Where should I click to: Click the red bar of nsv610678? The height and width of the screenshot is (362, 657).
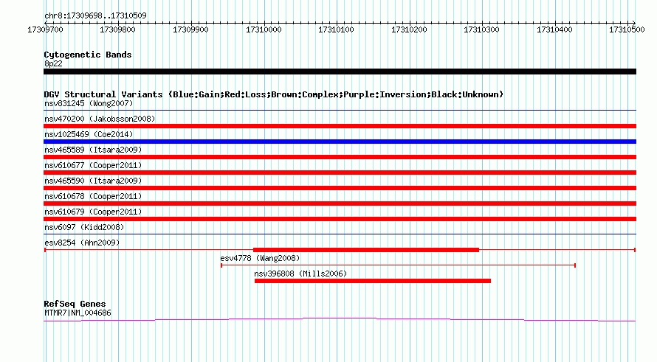pos(340,203)
